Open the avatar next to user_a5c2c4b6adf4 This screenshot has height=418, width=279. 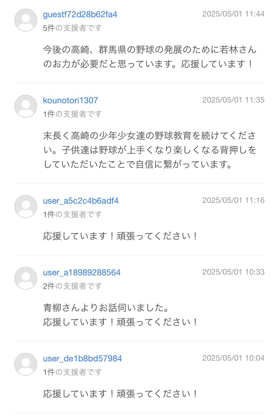tap(26, 207)
